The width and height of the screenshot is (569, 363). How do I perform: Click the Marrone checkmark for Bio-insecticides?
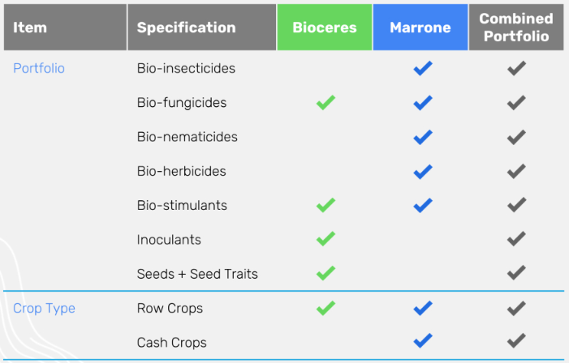(x=422, y=69)
